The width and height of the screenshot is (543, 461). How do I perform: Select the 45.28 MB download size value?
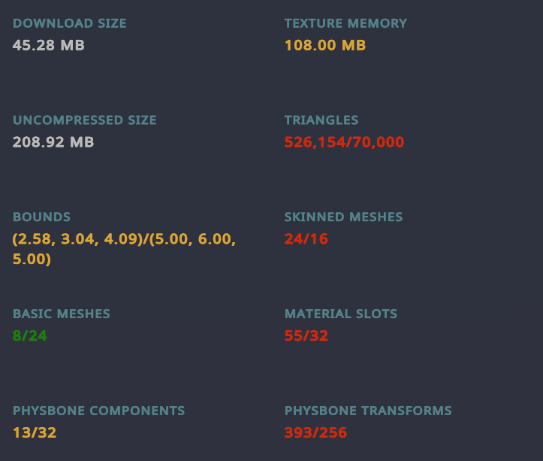pos(49,45)
